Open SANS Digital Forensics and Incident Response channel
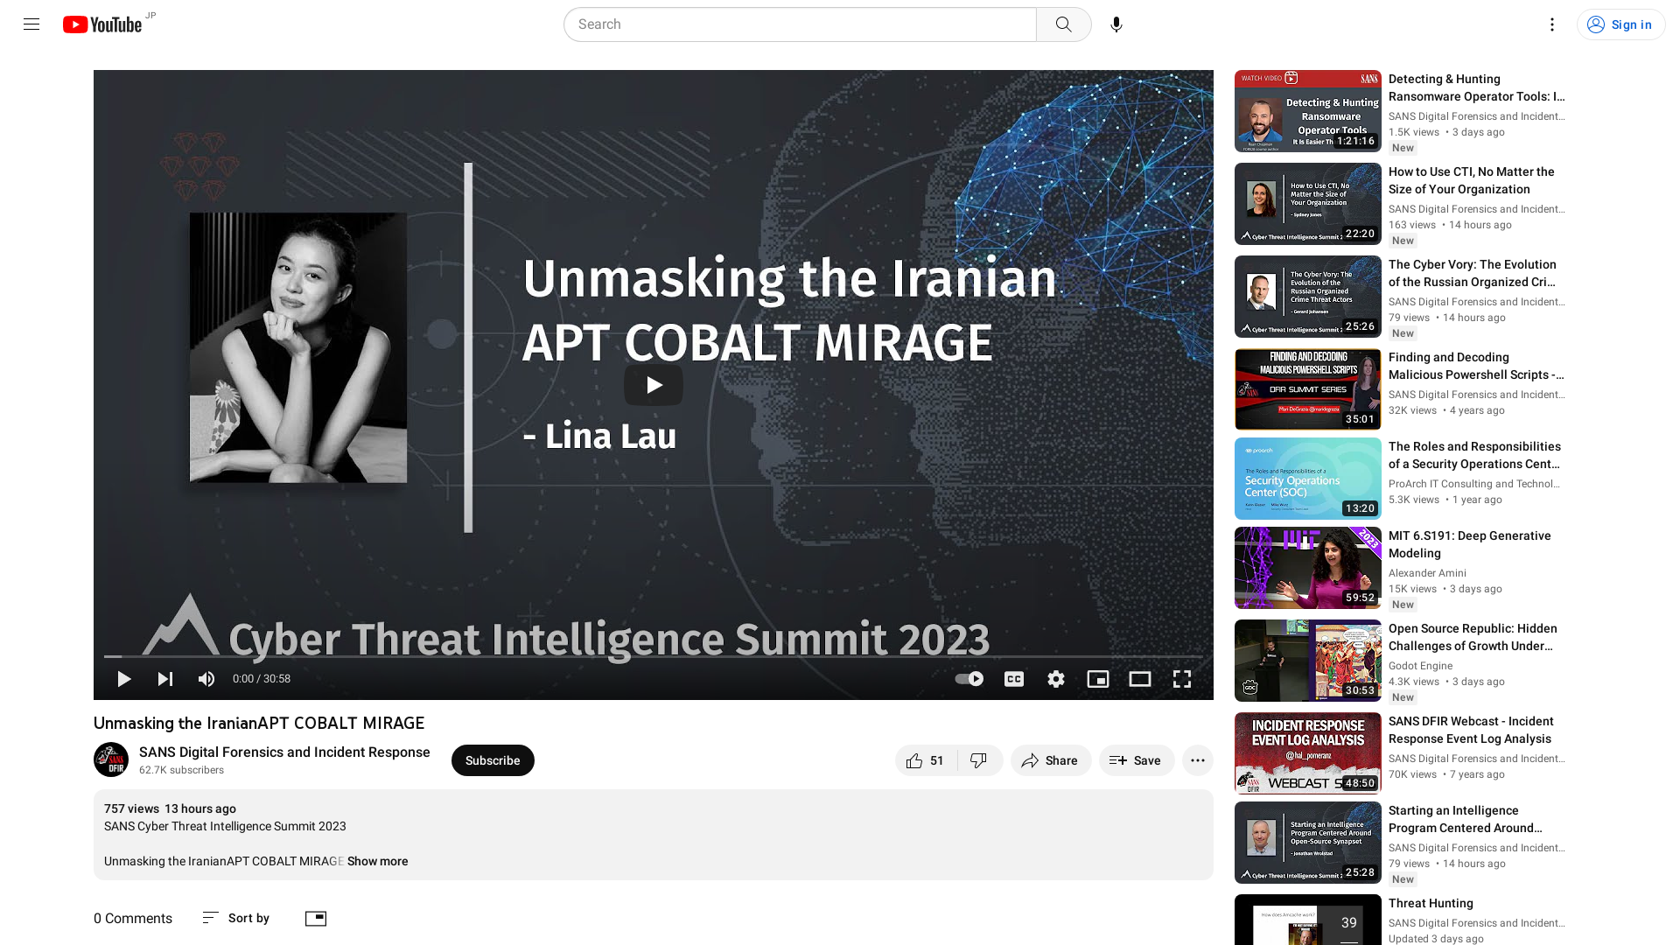 tap(284, 752)
